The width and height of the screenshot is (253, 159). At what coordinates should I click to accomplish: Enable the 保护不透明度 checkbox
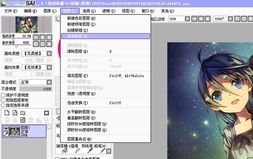tap(3, 95)
